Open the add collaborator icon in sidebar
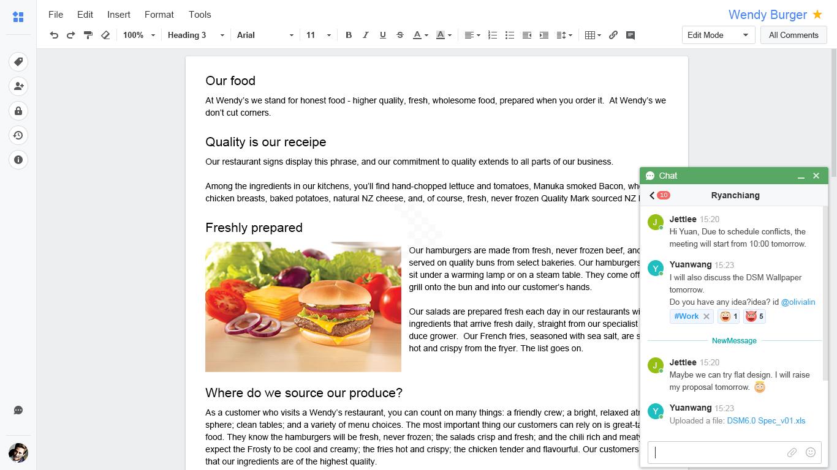Screen dimensions: 837x470 tap(18, 86)
